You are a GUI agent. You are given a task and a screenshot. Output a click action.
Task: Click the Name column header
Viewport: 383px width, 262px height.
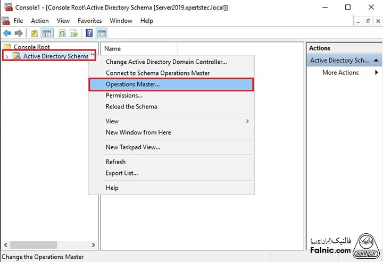[x=113, y=48]
